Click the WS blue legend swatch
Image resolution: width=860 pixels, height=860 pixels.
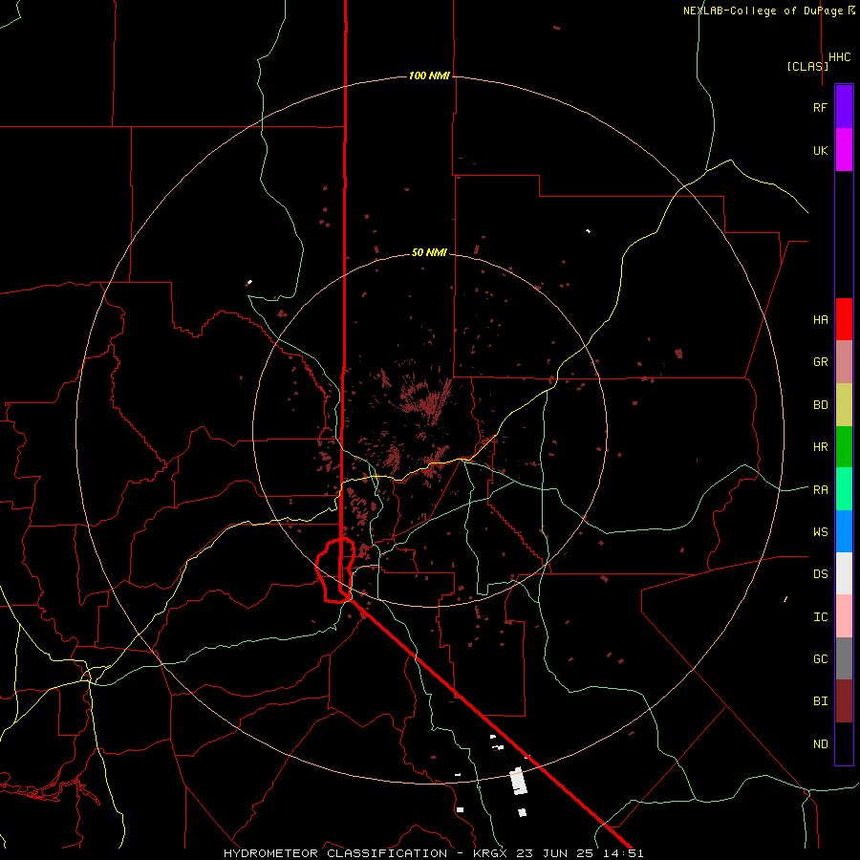coord(844,531)
